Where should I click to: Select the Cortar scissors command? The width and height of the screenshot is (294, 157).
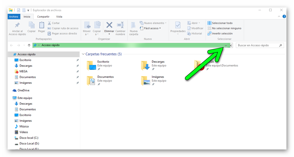[54, 23]
